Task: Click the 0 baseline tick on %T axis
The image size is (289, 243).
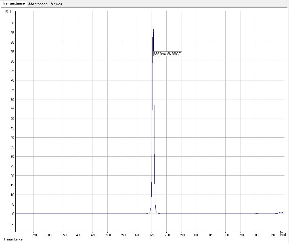Action: [x=13, y=214]
